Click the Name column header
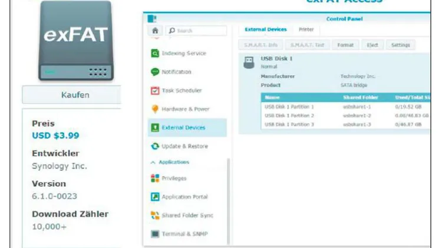Image resolution: width=442 pixels, height=248 pixels. tap(272, 98)
